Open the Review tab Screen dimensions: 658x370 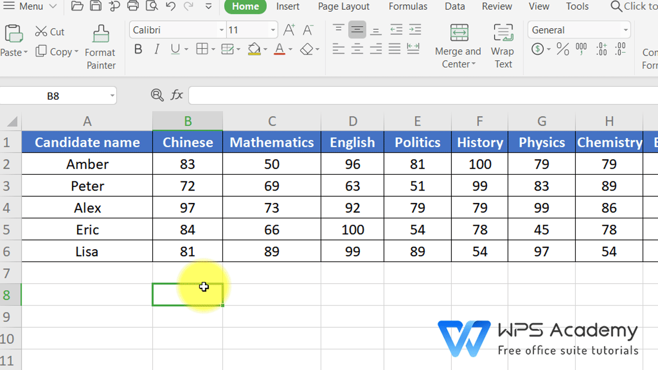pos(497,7)
